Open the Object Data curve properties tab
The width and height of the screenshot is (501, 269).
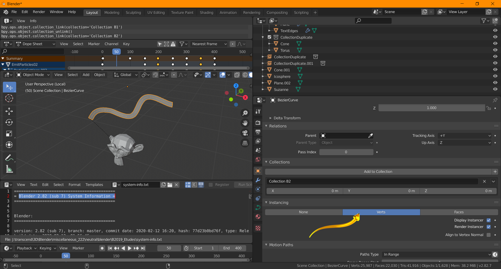(x=258, y=208)
